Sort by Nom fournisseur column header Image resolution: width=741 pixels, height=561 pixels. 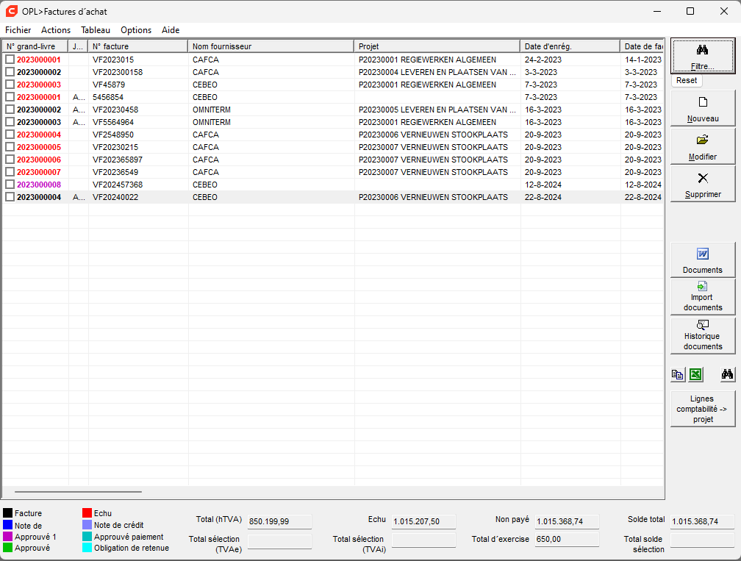point(271,46)
